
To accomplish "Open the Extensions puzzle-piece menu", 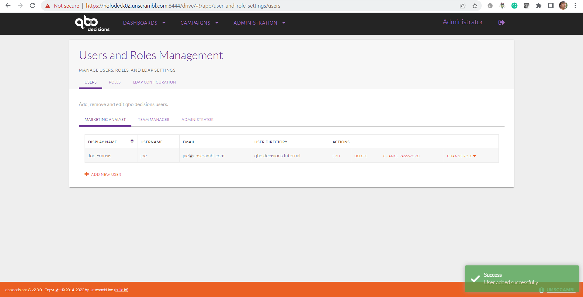I will [539, 6].
